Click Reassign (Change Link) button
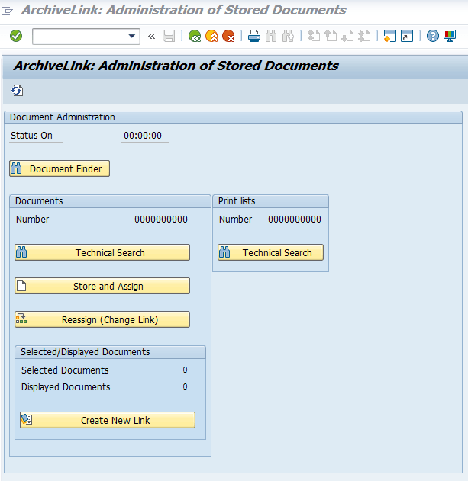 (102, 319)
